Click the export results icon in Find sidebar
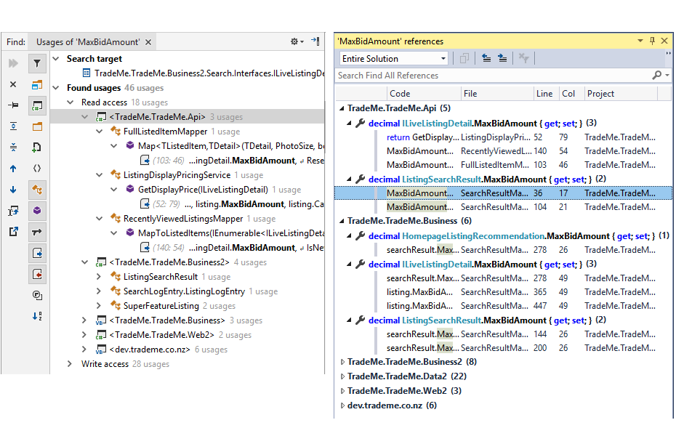Viewport: 676px width, 436px height. pos(13,211)
